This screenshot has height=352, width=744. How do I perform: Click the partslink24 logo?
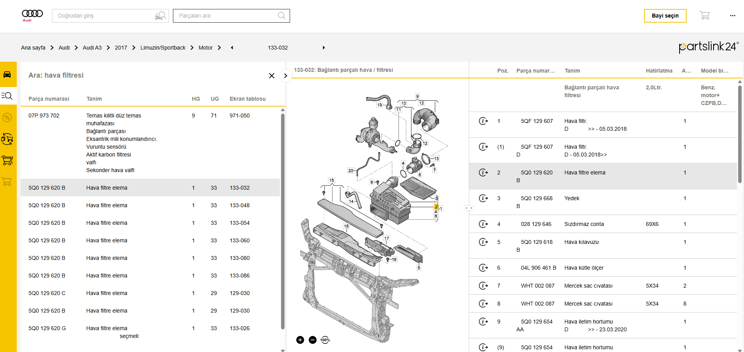(709, 47)
